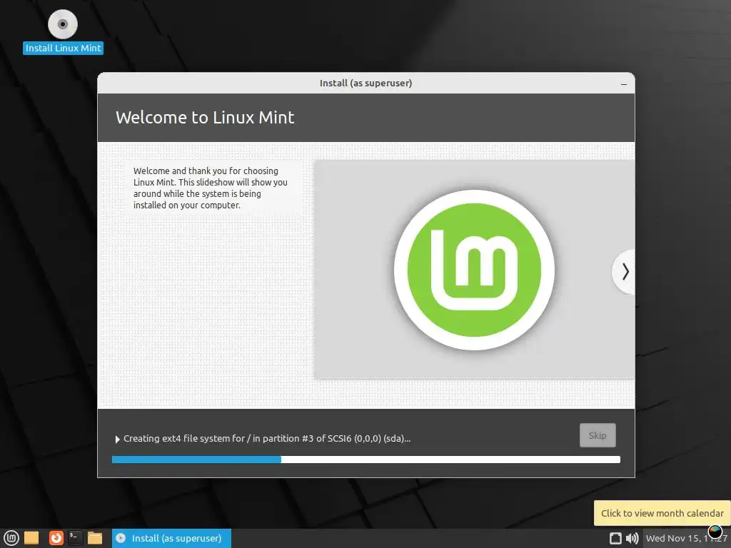Click the Install (as superuser) title bar
This screenshot has height=548, width=731.
pyautogui.click(x=366, y=83)
